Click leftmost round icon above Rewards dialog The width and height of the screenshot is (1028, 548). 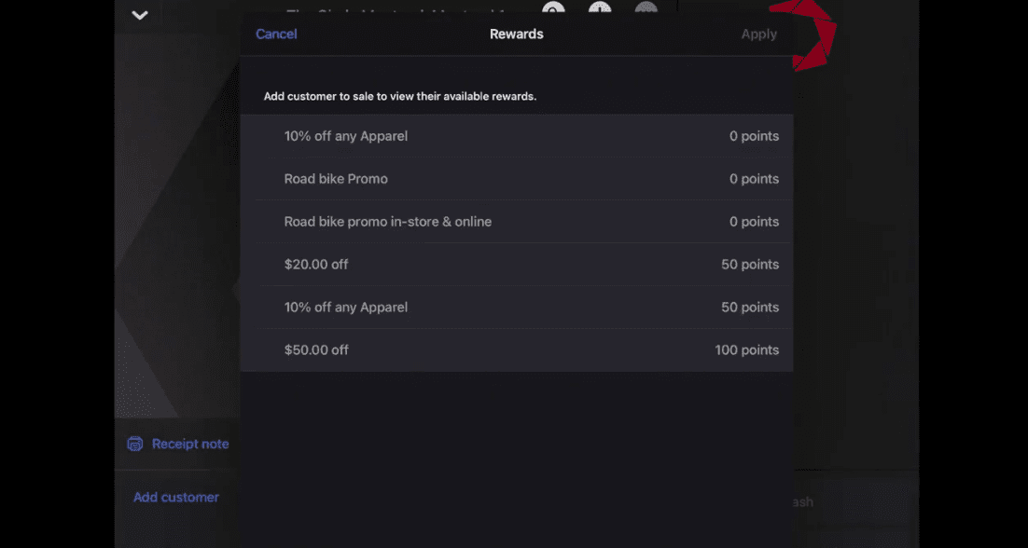click(x=554, y=8)
